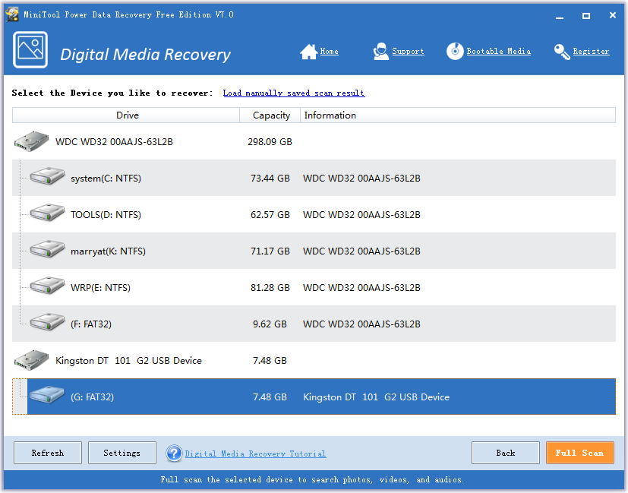Click Kingston info text in G: row

click(x=376, y=397)
